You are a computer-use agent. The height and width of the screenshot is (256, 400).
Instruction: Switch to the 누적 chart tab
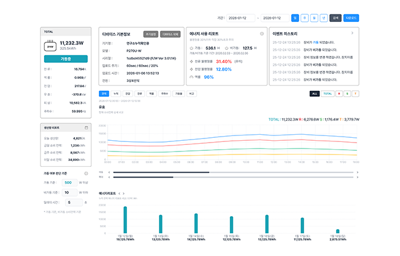(116, 93)
